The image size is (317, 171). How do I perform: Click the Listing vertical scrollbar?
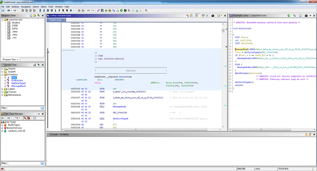coord(223,76)
